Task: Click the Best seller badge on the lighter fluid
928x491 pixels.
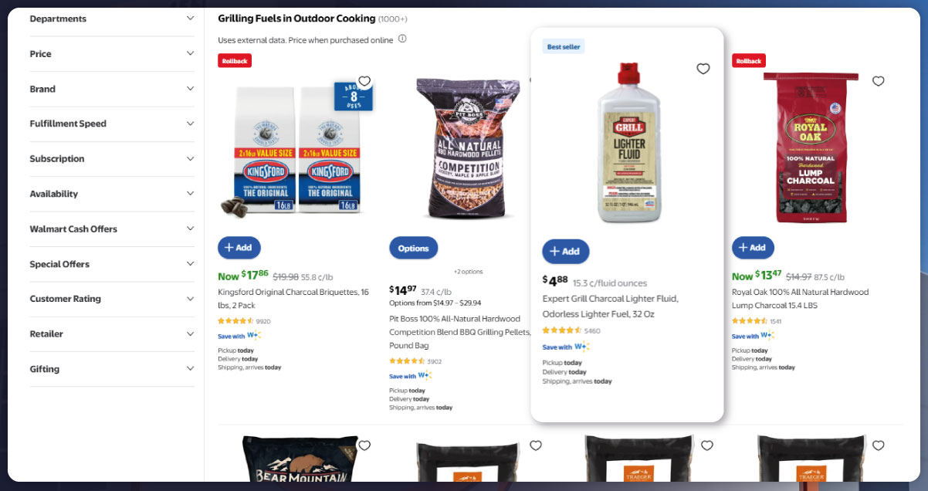Action: 563,46
